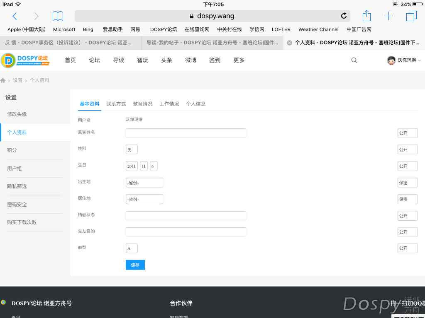This screenshot has width=425, height=318.
Task: Open the 血型 blood type dropdown
Action: [x=132, y=248]
